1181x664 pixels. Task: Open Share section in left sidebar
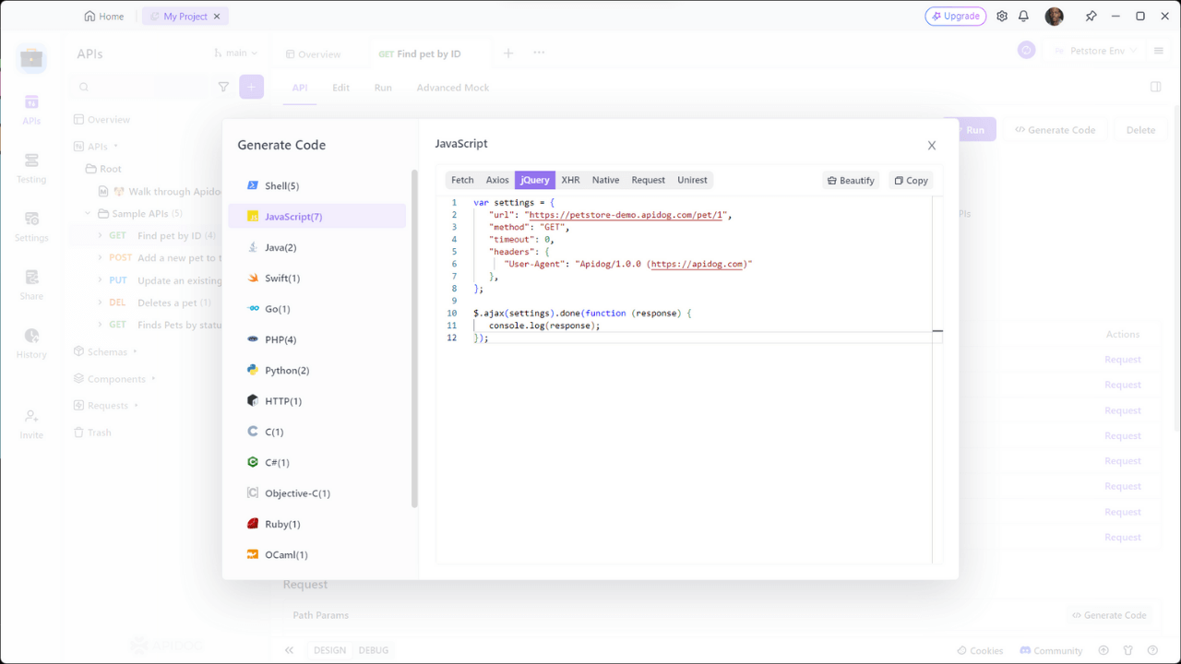tap(31, 285)
